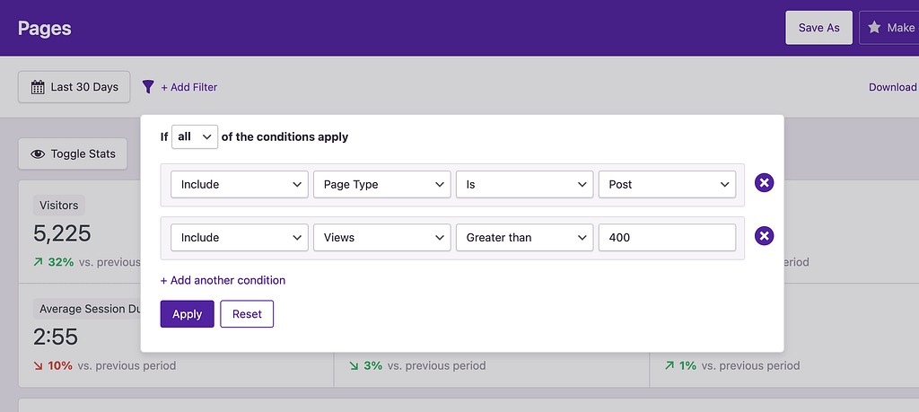The height and width of the screenshot is (412, 919).
Task: Remove the Page Type condition row
Action: 764,183
